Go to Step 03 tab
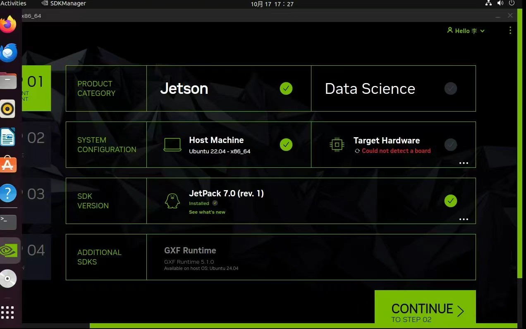The height and width of the screenshot is (329, 526). (x=36, y=200)
